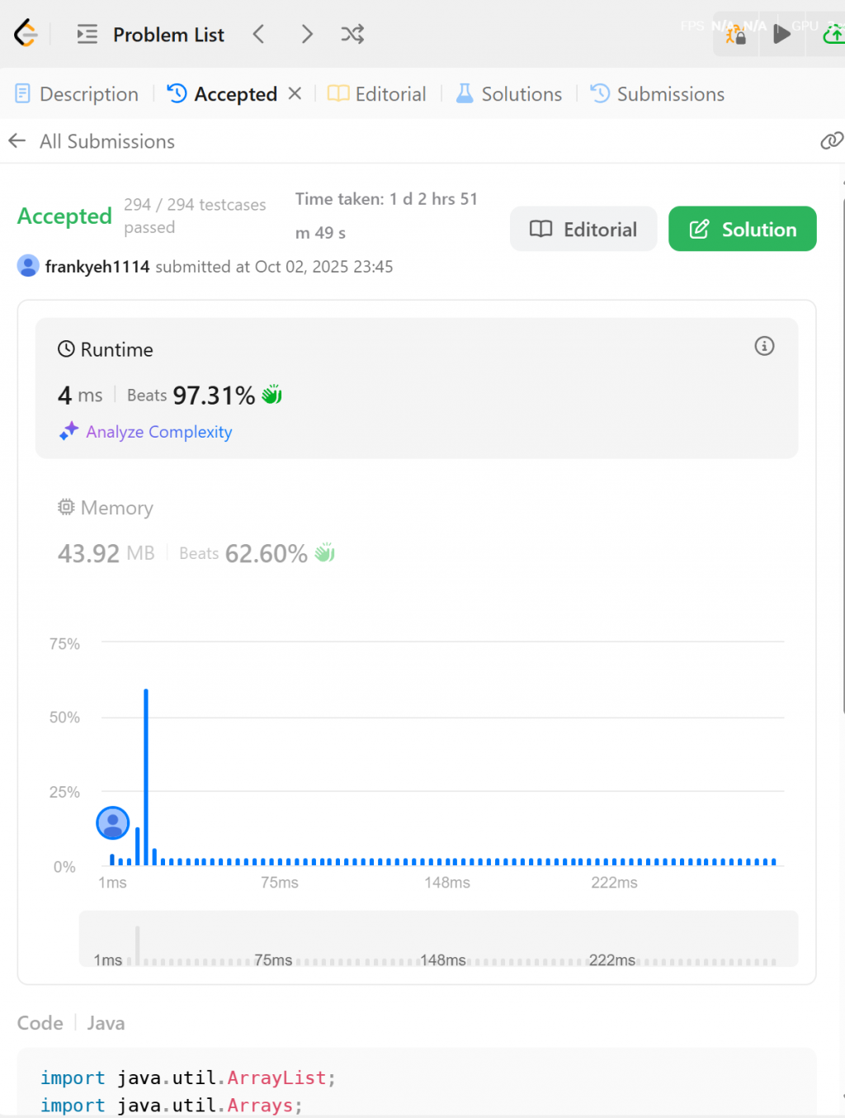Open the Problem List panel
This screenshot has width=845, height=1118.
coord(150,35)
